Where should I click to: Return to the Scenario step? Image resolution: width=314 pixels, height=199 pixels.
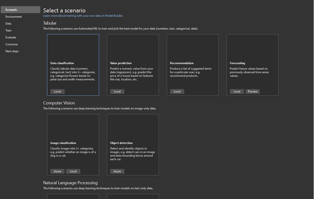coord(11,9)
